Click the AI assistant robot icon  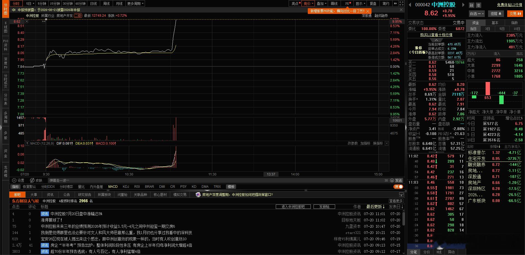(198, 195)
